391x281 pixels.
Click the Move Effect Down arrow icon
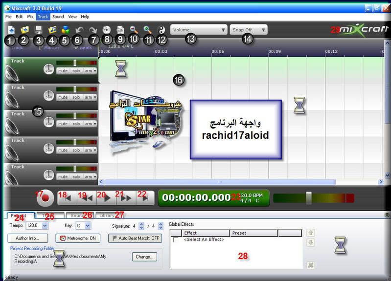pyautogui.click(x=311, y=242)
